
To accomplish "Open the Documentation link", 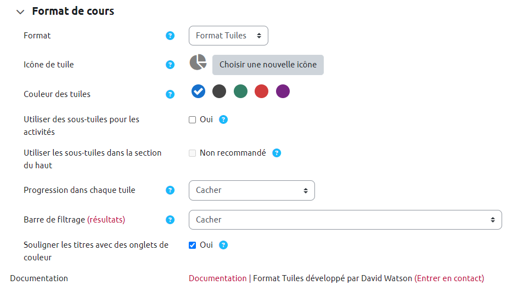I will [217, 278].
